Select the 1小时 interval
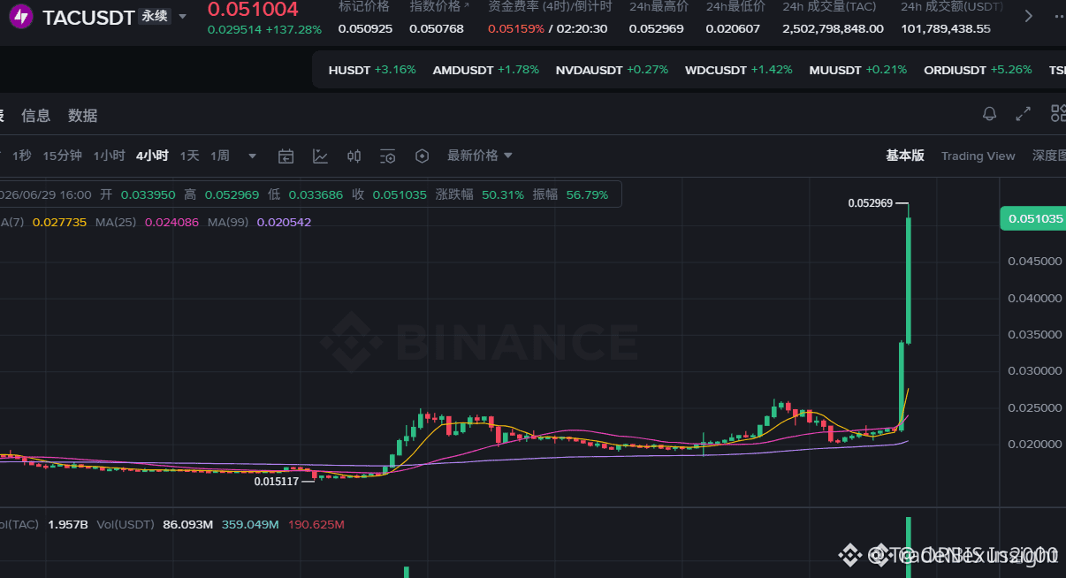 [109, 156]
